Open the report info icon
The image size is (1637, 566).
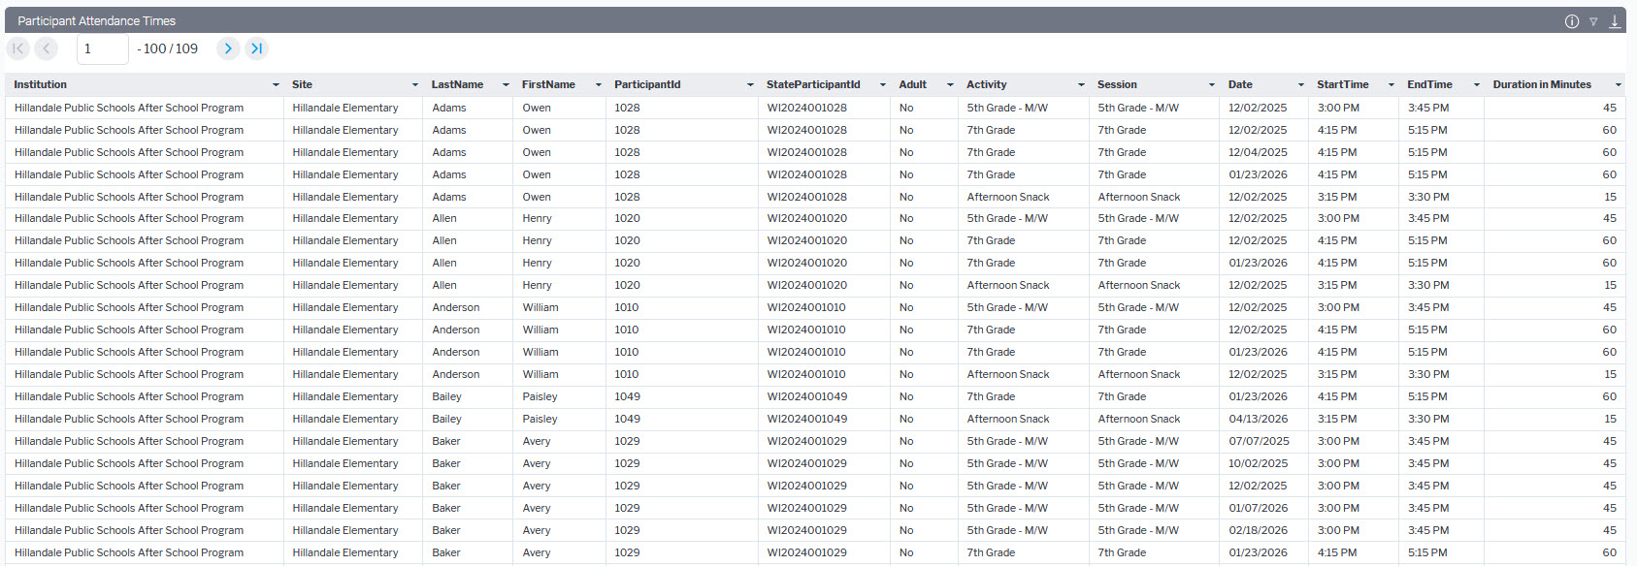tap(1572, 21)
